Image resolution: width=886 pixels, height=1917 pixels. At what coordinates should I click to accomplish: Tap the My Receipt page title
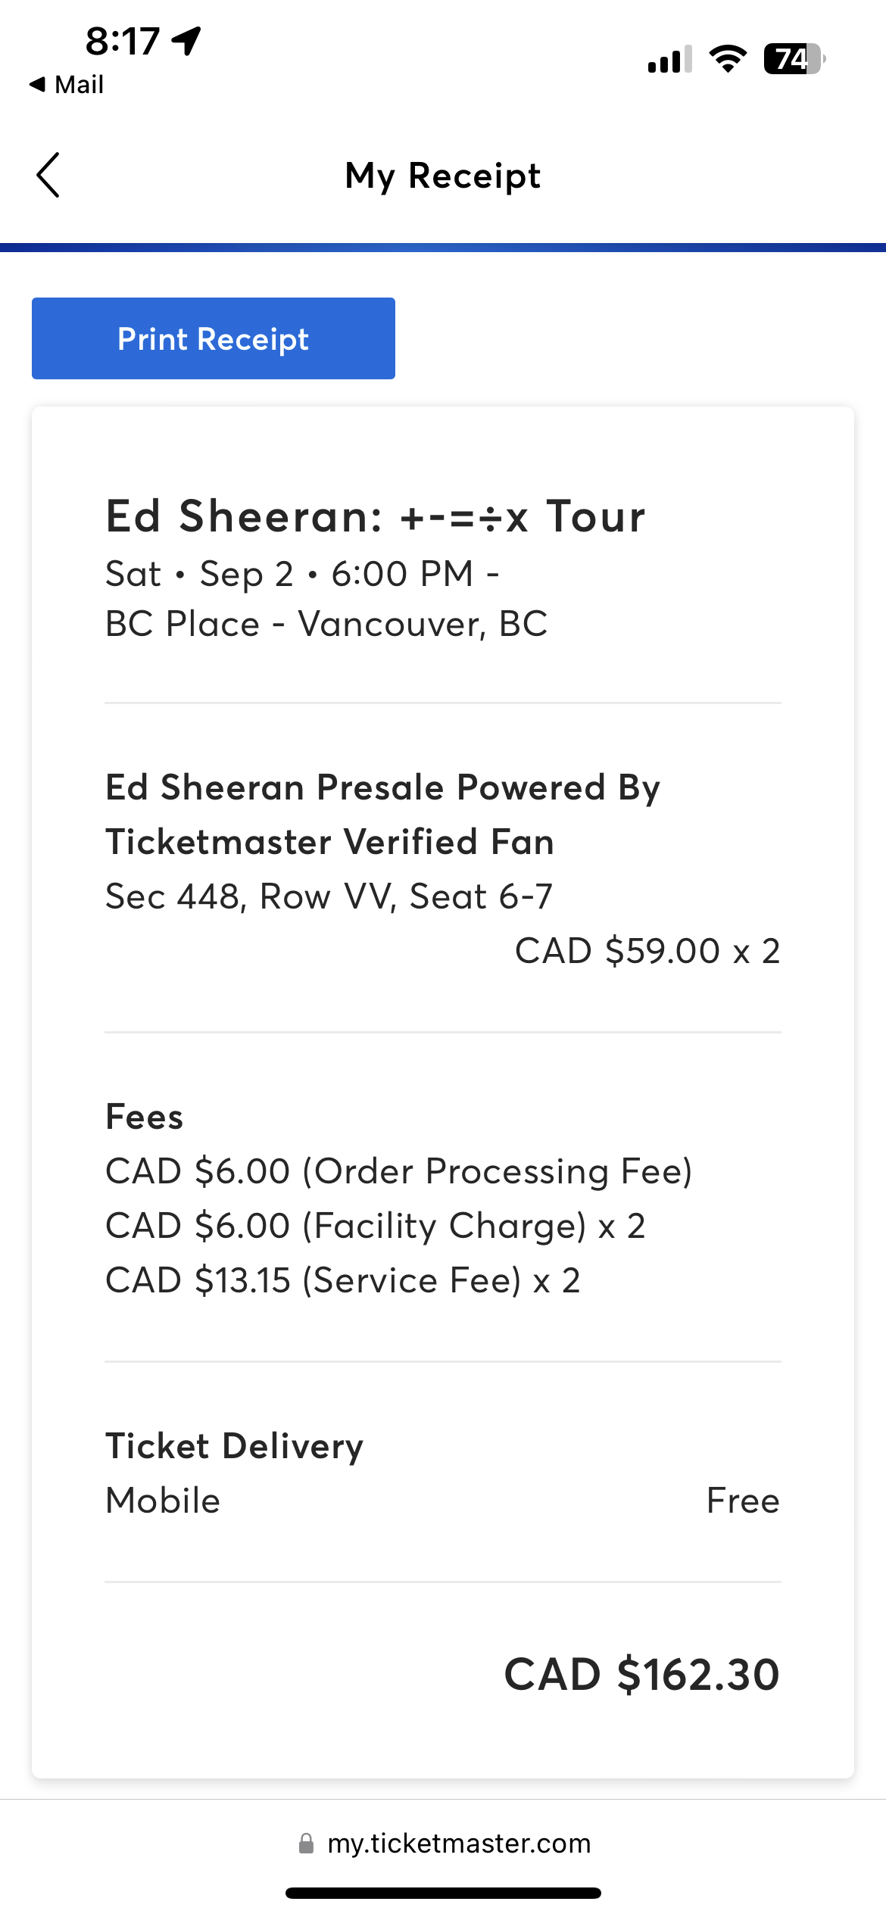(443, 176)
